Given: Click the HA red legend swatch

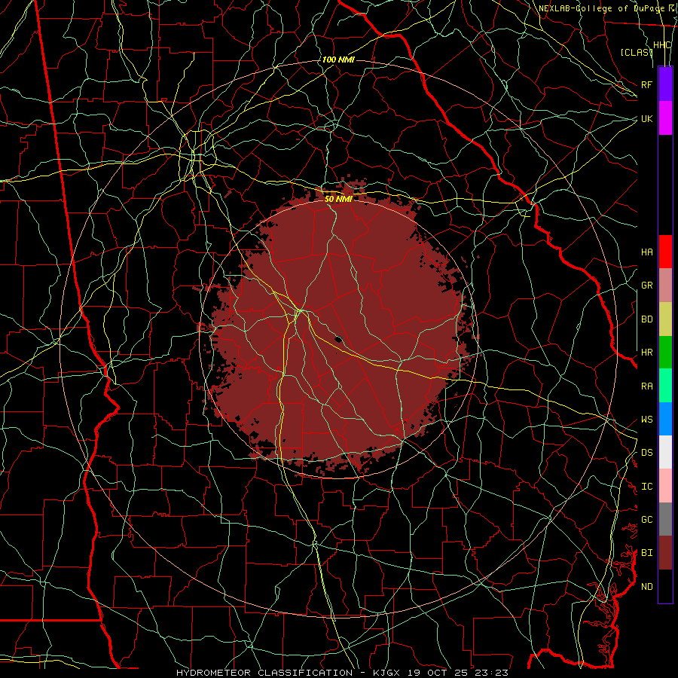Looking at the screenshot, I should [x=665, y=252].
